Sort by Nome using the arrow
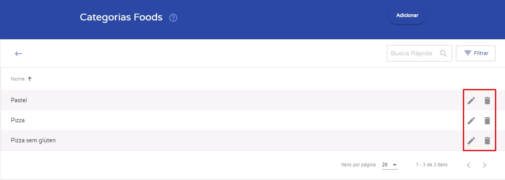Image resolution: width=505 pixels, height=180 pixels. pyautogui.click(x=30, y=79)
